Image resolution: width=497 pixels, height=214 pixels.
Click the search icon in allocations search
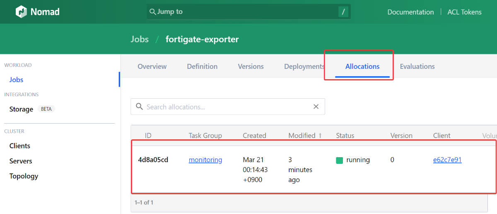pos(139,107)
